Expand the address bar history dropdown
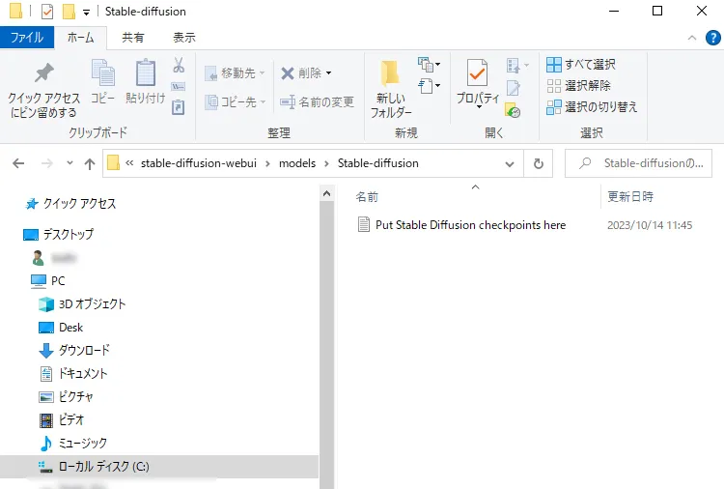 point(510,163)
